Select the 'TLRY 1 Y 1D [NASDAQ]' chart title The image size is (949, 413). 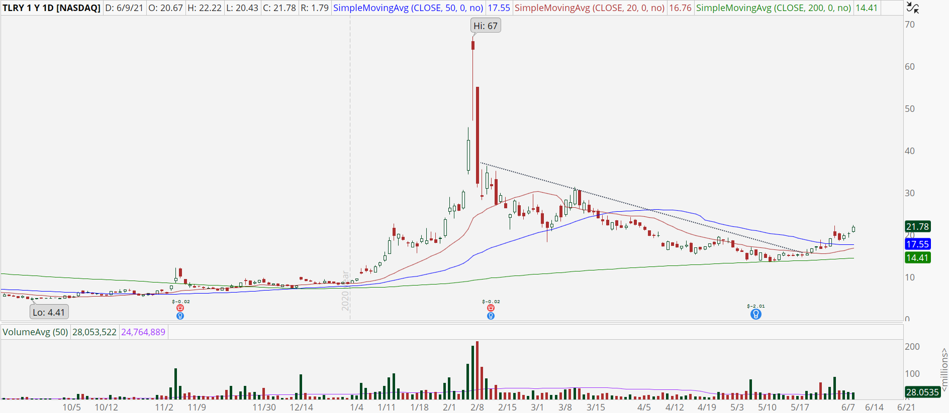pos(51,8)
